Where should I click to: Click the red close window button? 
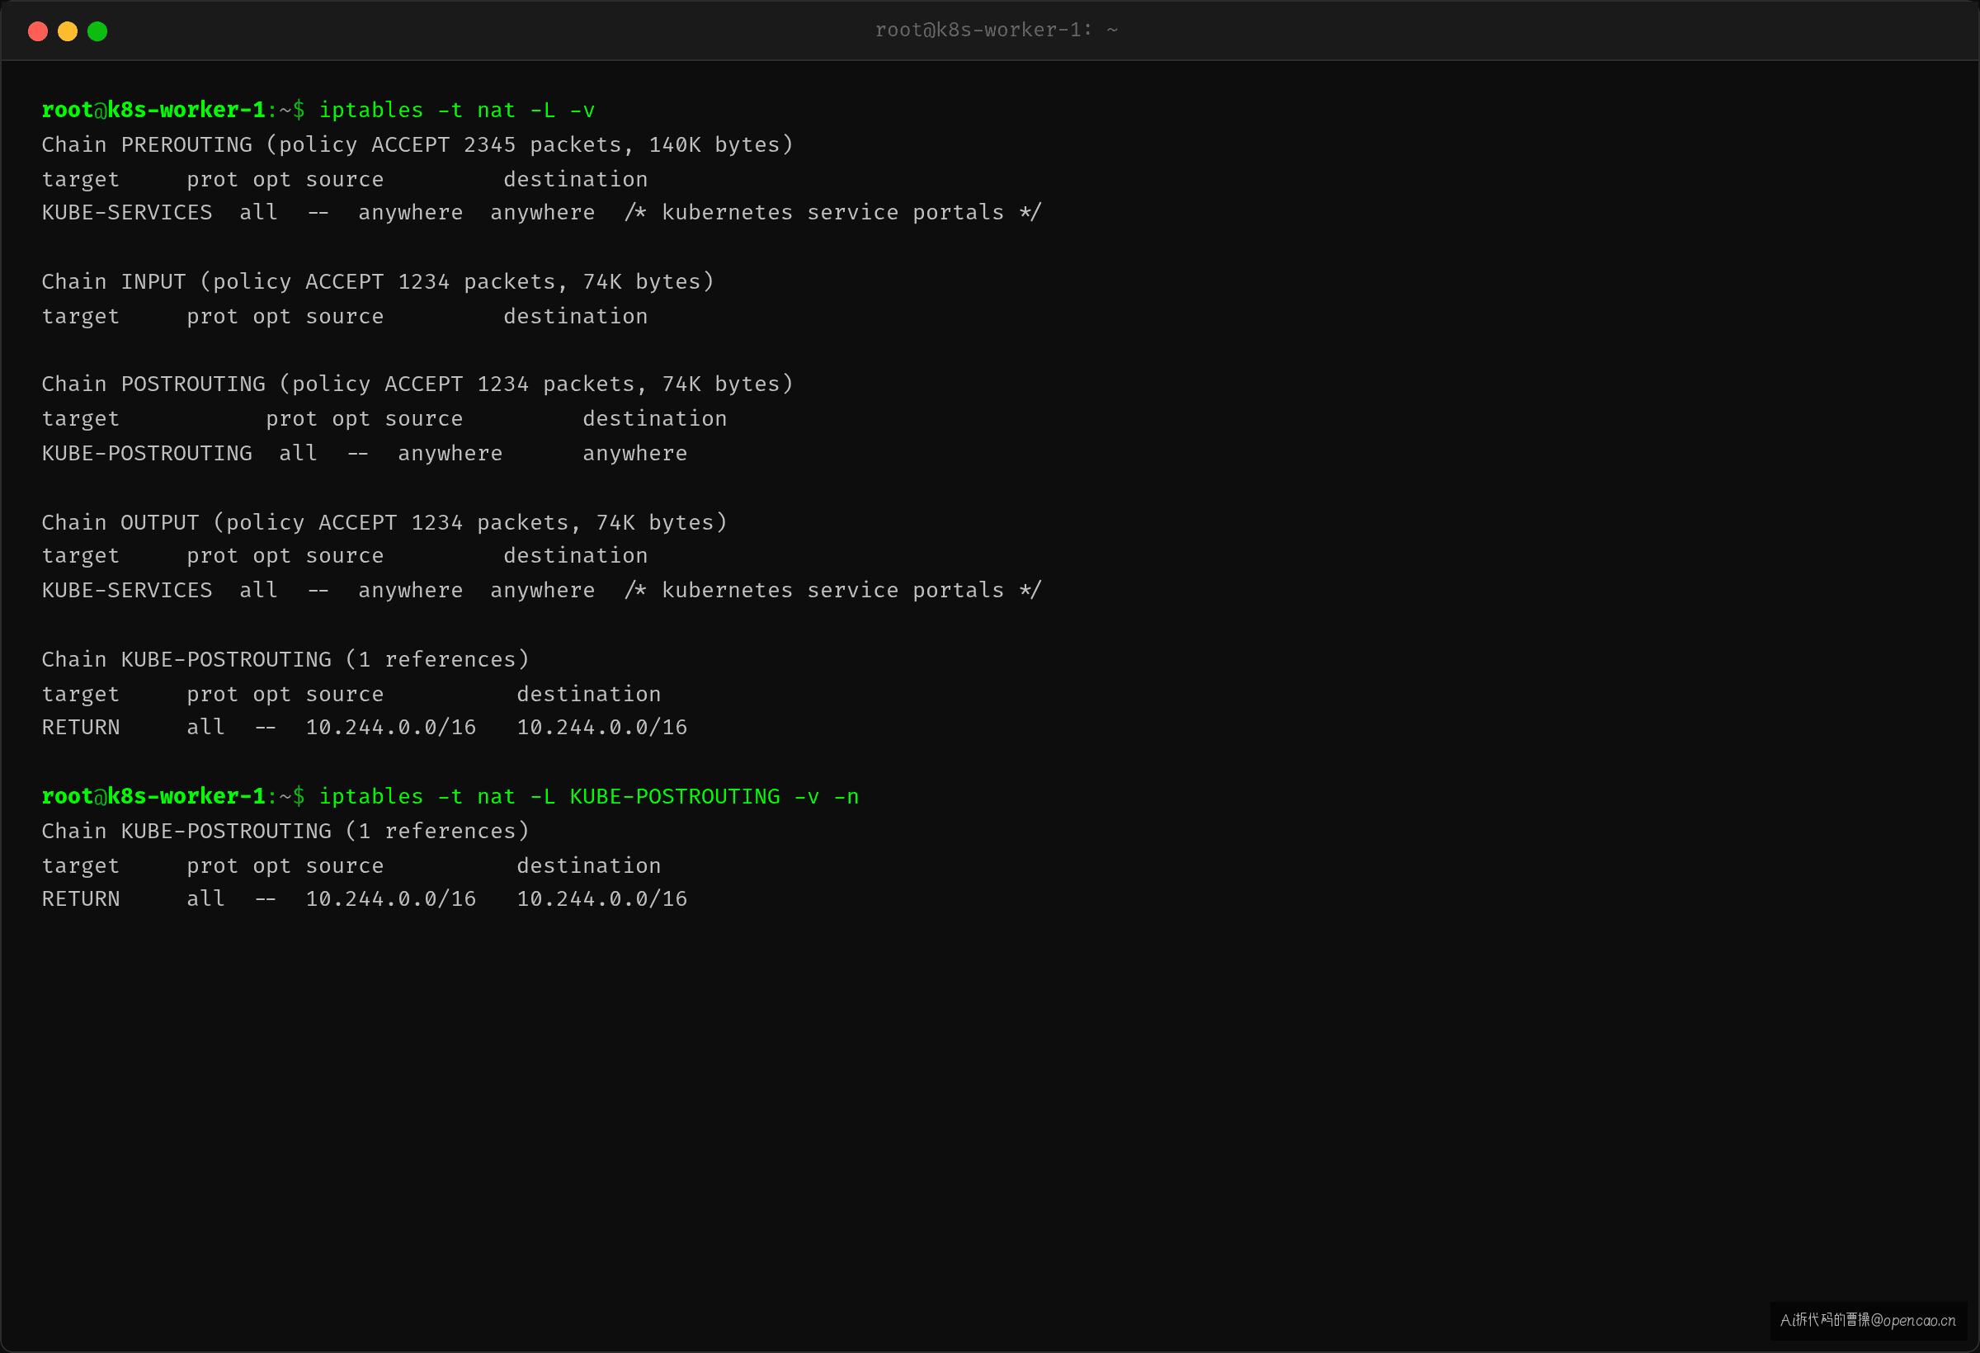point(37,31)
